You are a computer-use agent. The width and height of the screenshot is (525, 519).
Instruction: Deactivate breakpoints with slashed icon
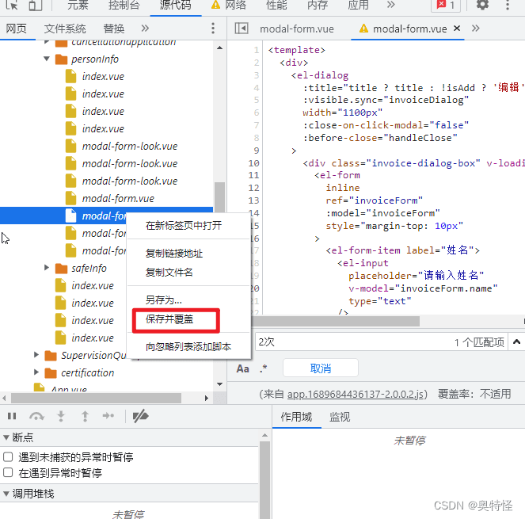pyautogui.click(x=140, y=416)
